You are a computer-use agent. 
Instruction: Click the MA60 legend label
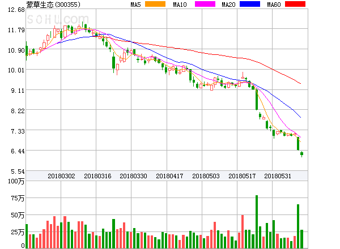(274, 5)
